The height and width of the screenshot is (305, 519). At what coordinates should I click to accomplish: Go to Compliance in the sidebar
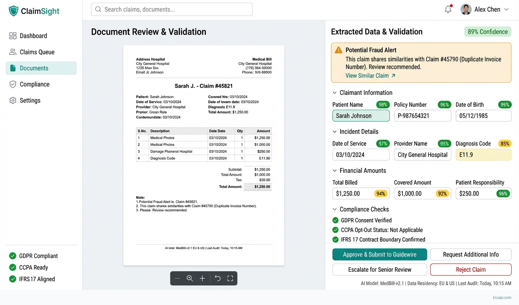point(34,84)
